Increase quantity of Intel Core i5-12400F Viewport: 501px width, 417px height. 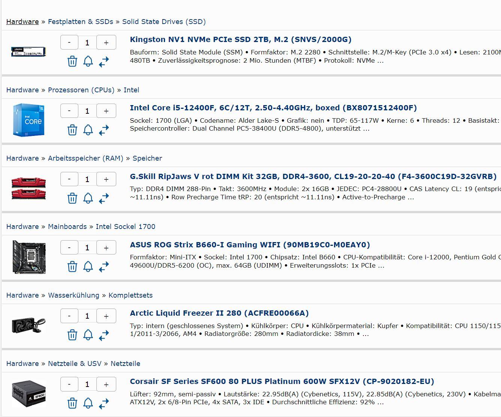tap(106, 111)
